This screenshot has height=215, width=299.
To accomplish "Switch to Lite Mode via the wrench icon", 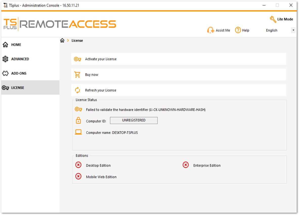I will (x=273, y=19).
